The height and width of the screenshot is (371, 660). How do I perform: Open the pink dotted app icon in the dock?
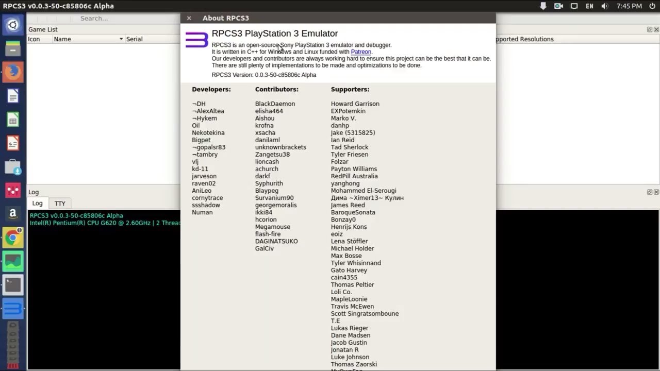click(13, 190)
